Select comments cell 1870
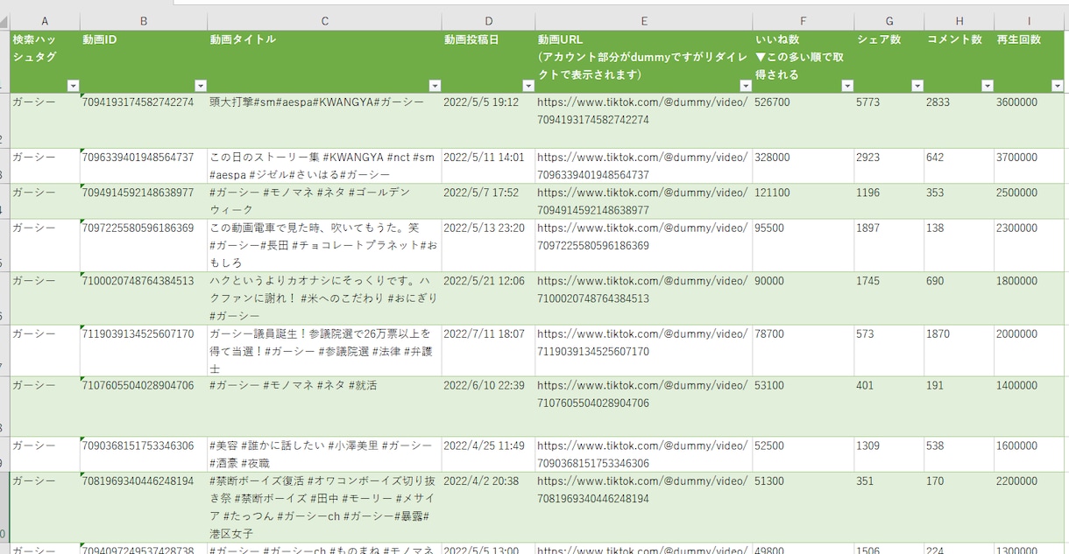The image size is (1069, 554). pos(959,351)
